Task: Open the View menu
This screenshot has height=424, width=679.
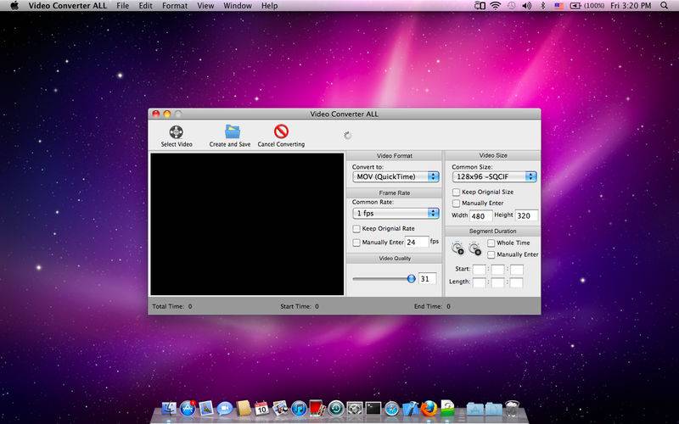Action: tap(205, 6)
